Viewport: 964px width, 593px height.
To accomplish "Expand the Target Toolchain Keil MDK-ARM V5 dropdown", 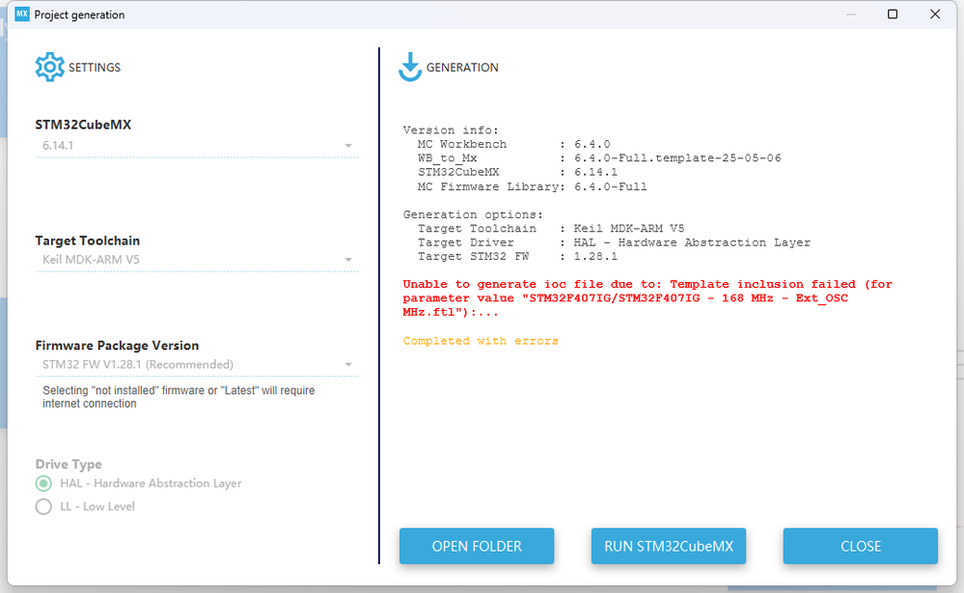I will tap(197, 260).
